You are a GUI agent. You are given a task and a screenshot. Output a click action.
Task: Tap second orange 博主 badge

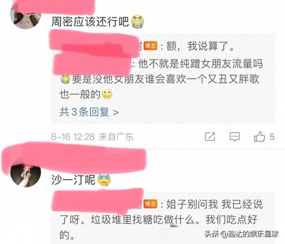pos(151,204)
